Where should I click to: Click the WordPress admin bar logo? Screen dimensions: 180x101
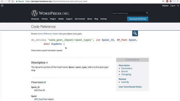tap(2, 6)
